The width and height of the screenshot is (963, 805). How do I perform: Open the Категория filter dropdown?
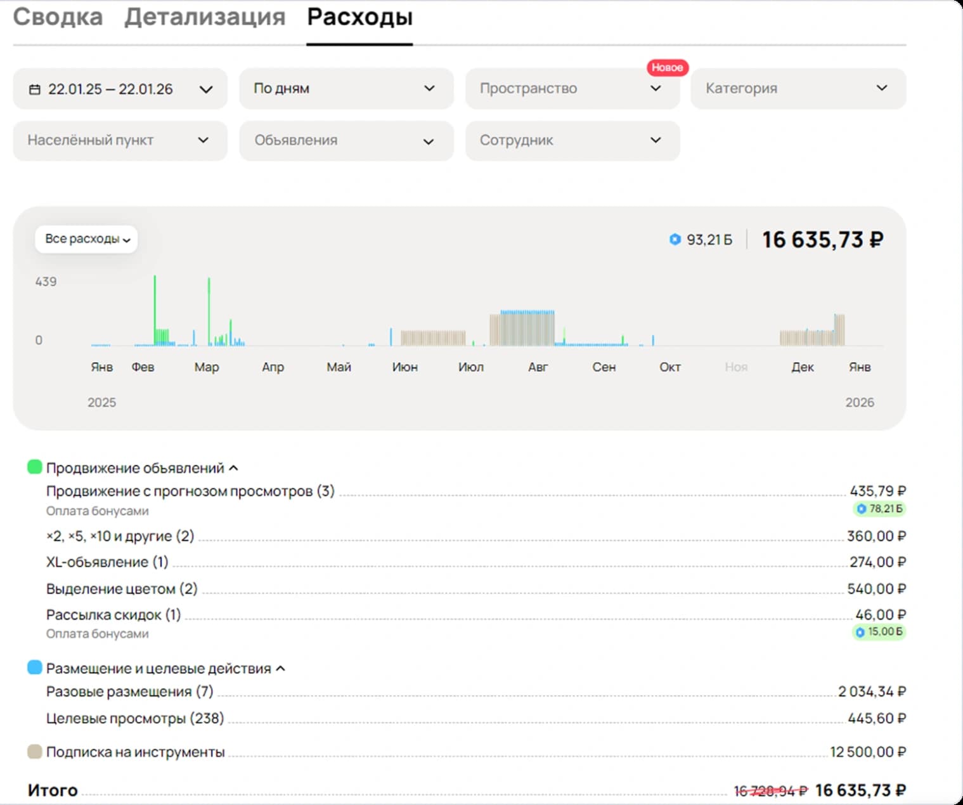798,89
